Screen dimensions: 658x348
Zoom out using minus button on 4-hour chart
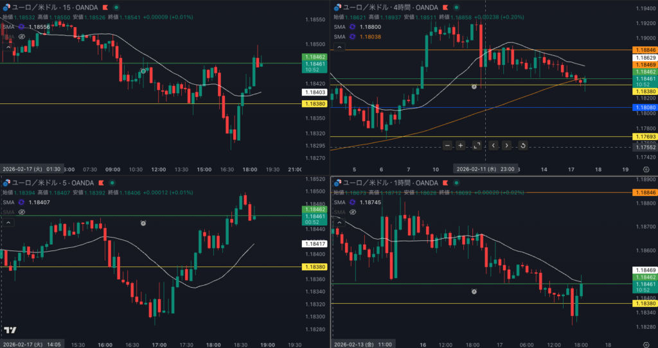click(x=447, y=146)
